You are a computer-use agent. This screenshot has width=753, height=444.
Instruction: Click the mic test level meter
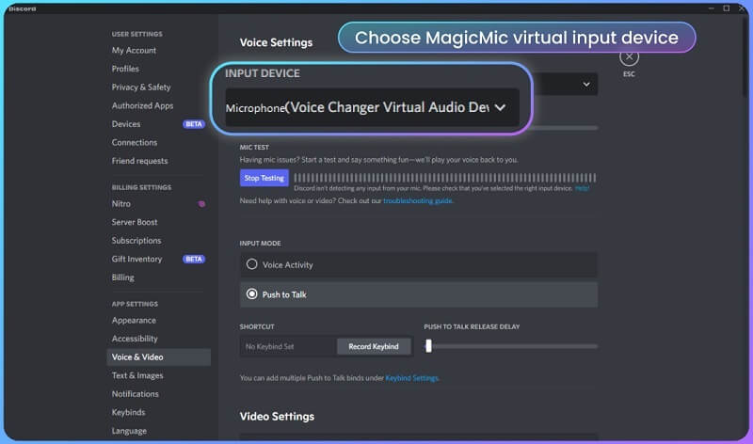coord(444,178)
